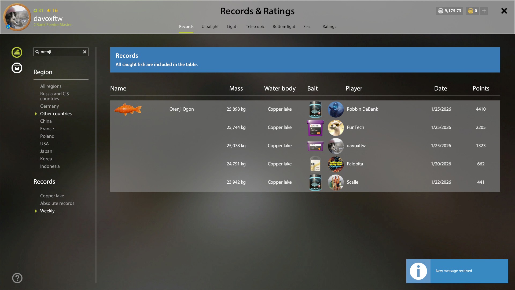Clear the orenji search field
This screenshot has height=290, width=515.
pos(85,52)
